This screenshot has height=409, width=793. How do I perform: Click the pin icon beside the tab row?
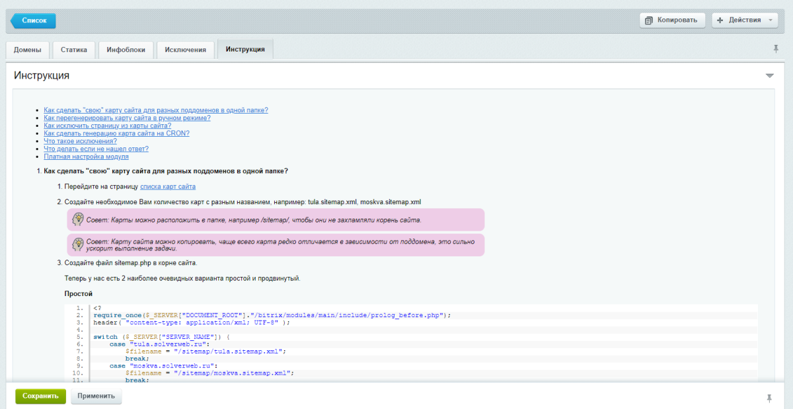[x=776, y=49]
